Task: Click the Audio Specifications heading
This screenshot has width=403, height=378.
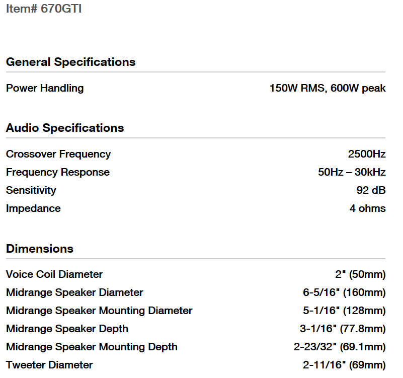Action: tap(65, 128)
